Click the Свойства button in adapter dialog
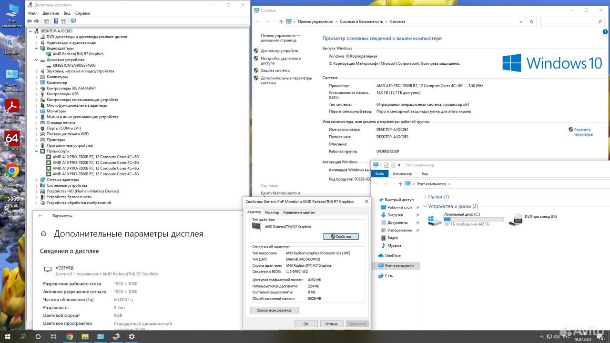This screenshot has height=343, width=610. [341, 236]
